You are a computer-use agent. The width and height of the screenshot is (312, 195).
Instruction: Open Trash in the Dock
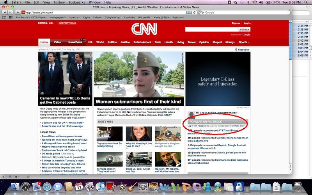coord(298,187)
